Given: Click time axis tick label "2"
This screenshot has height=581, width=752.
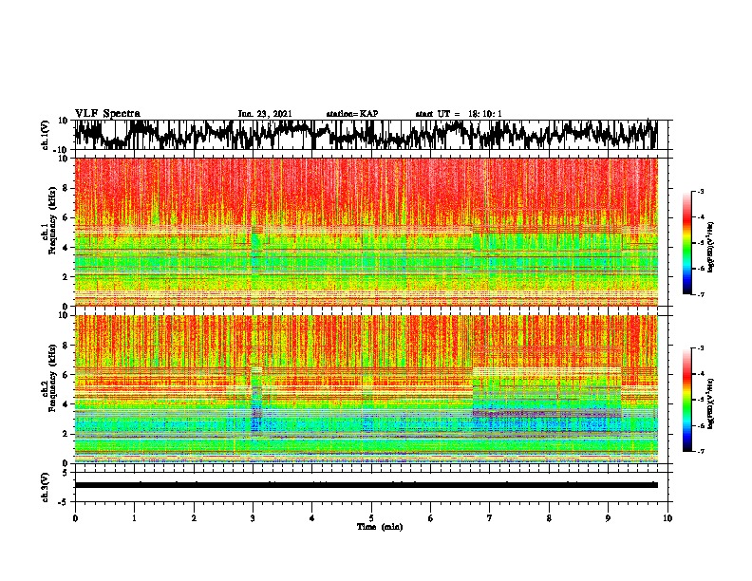Looking at the screenshot, I should 194,518.
